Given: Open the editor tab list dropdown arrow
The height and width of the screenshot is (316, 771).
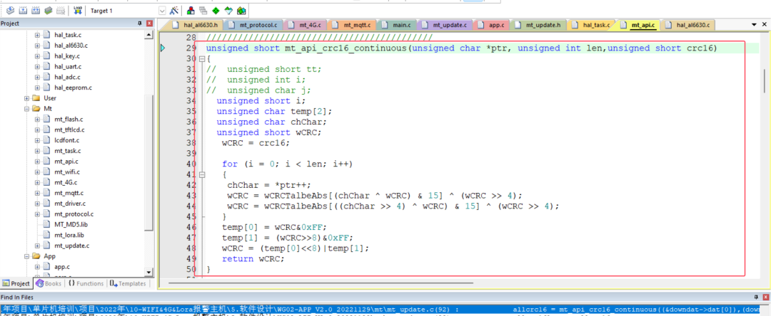Looking at the screenshot, I should pos(755,24).
